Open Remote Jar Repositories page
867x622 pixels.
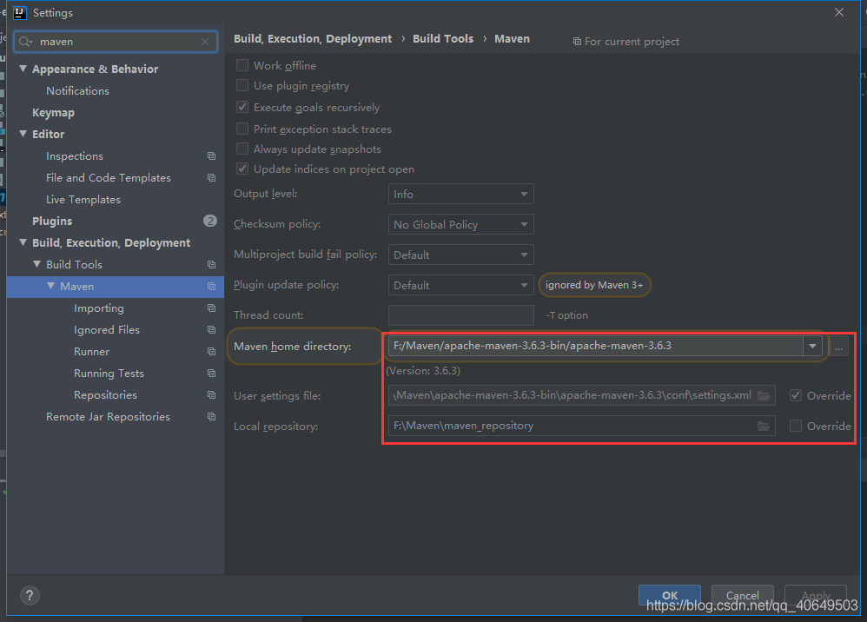point(108,416)
